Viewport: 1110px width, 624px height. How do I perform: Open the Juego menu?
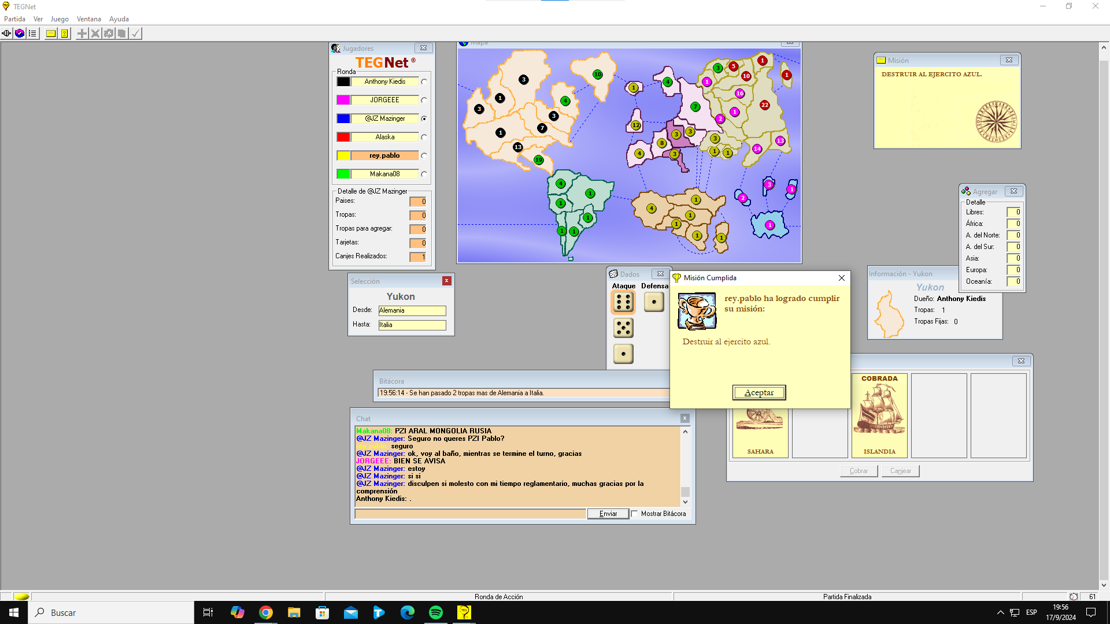pyautogui.click(x=60, y=19)
